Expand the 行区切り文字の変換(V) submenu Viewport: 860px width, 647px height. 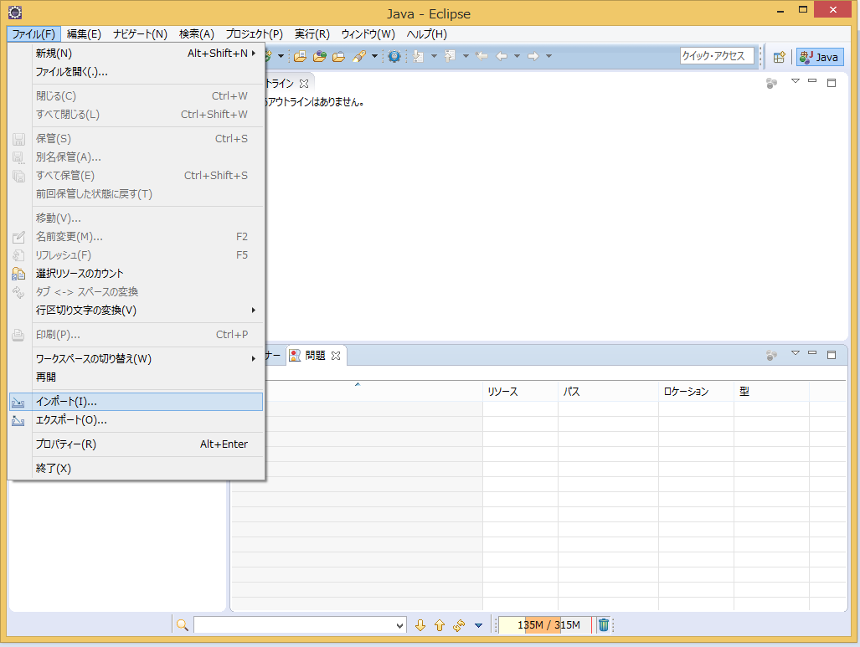coord(254,311)
